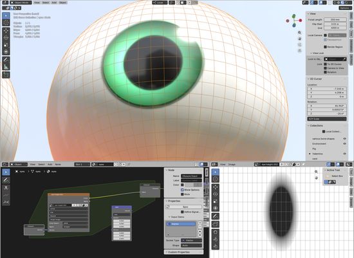
Task: Choose the Cursor tool in 3D viewport
Action: [6, 23]
